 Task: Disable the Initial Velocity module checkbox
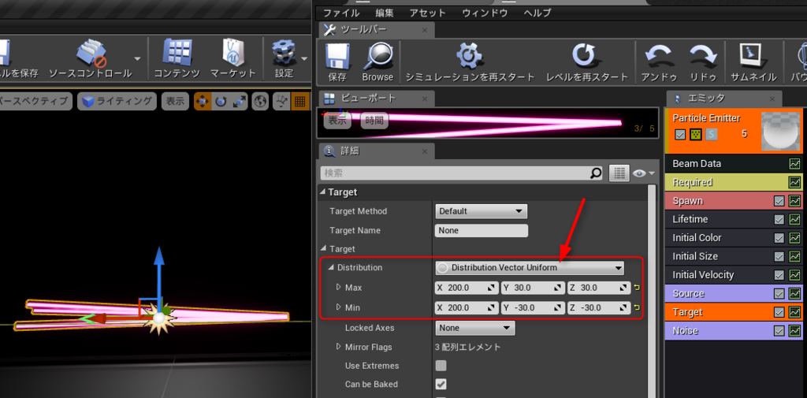pos(779,275)
